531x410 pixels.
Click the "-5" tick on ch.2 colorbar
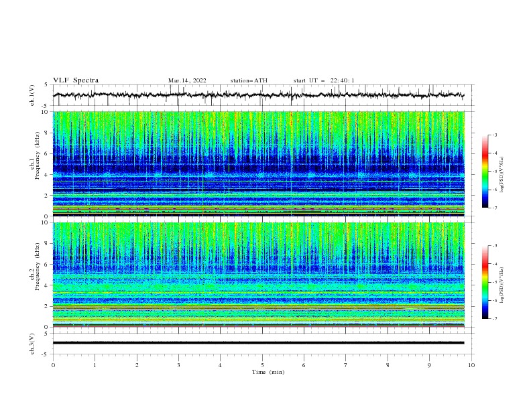[494, 282]
